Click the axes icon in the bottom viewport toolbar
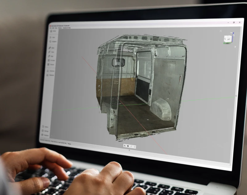Image resolution: width=247 pixels, height=195 pixels. tap(125, 146)
